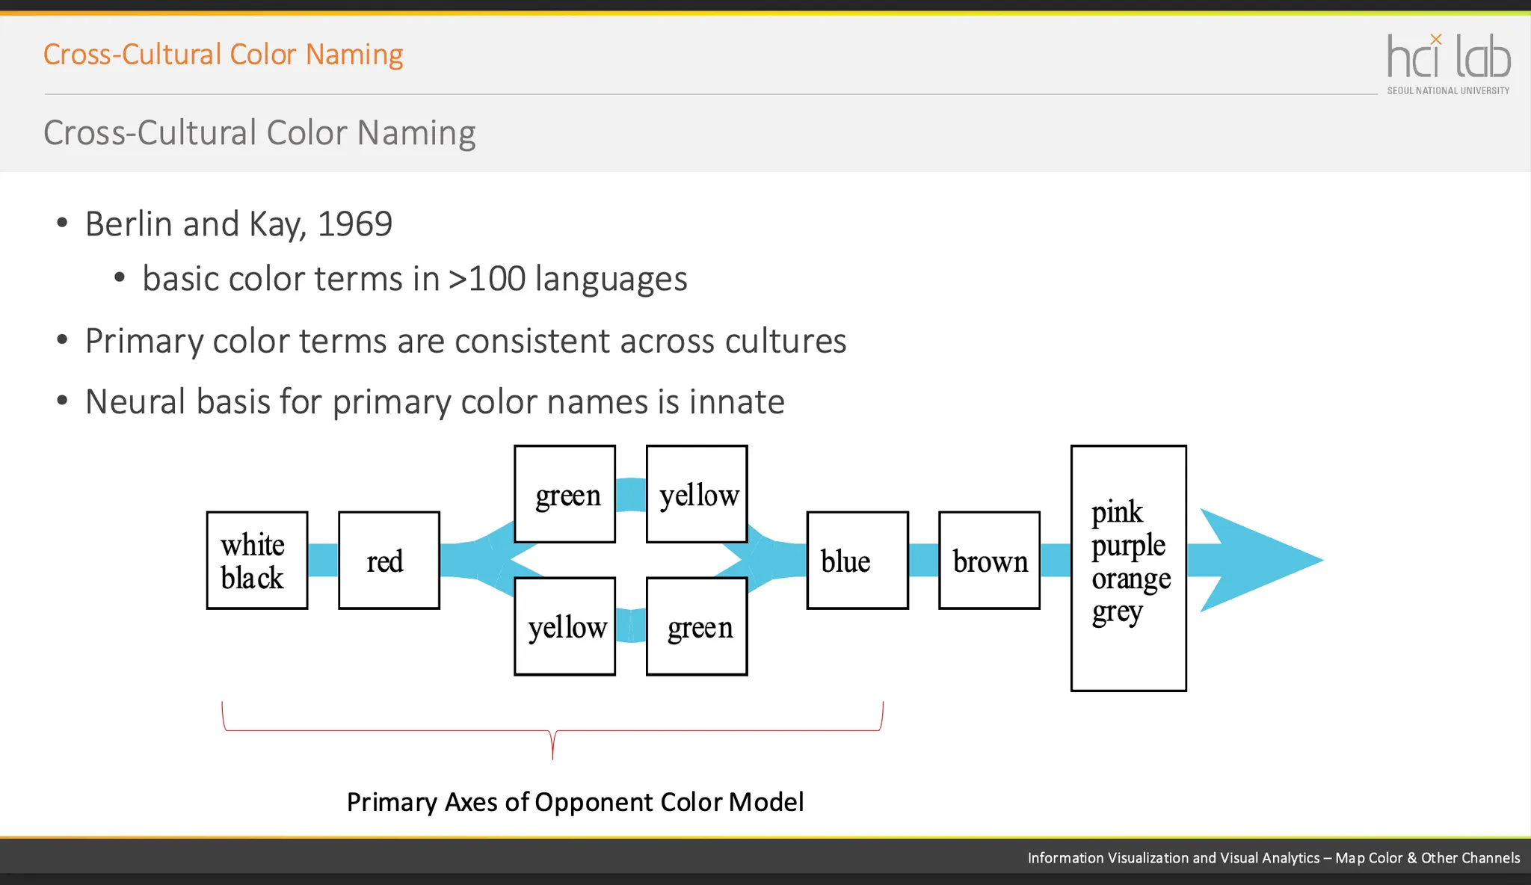Click the upper 'yellow' box
1531x885 pixels.
(x=697, y=494)
